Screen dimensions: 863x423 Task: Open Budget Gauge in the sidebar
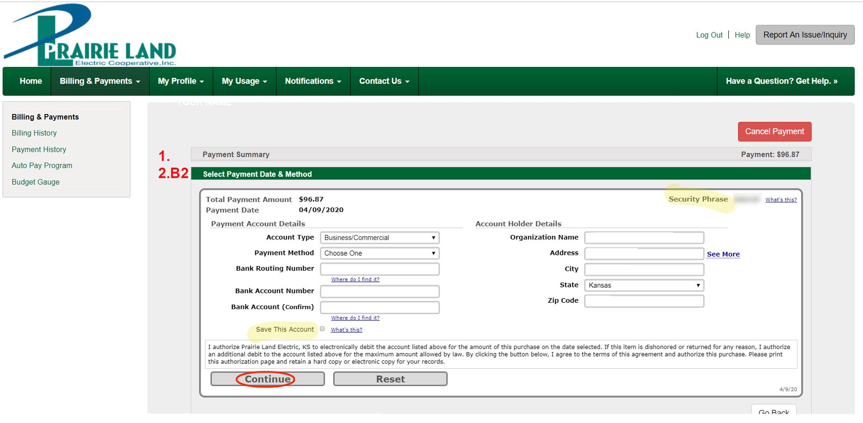coord(36,182)
